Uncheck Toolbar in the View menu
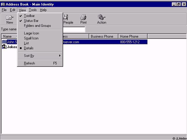 point(29,16)
